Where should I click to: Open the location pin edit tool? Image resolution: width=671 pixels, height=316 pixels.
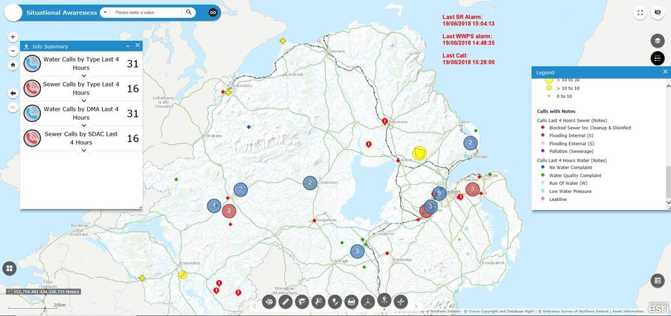(x=335, y=302)
